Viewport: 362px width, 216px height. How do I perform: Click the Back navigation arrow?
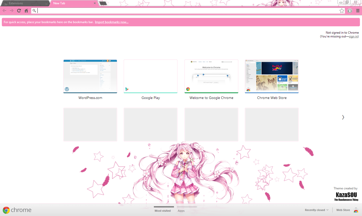point(5,11)
